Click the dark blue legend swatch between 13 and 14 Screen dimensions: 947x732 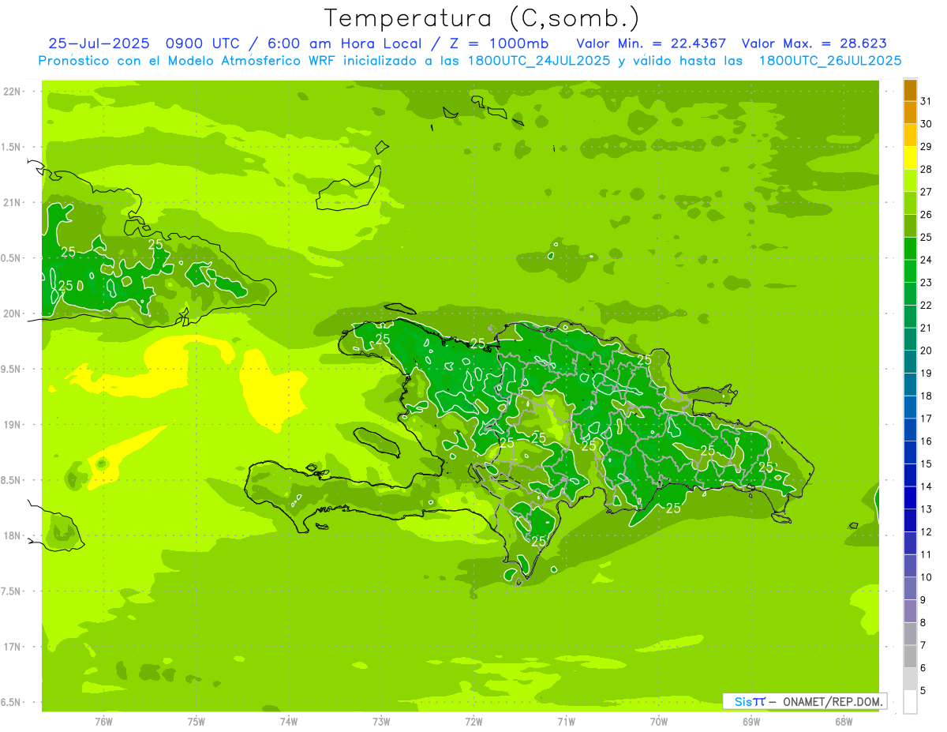coord(910,498)
